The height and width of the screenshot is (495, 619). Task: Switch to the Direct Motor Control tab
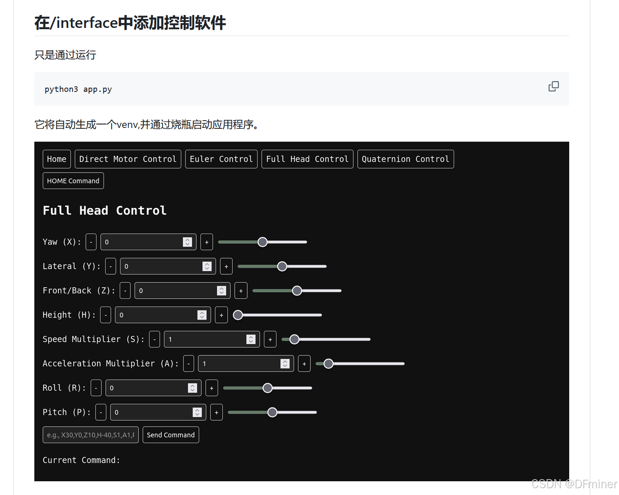pyautogui.click(x=127, y=159)
